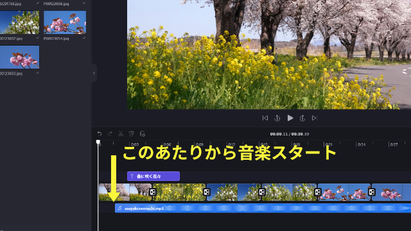
Task: Select the yellow rapeseed flowers timeline clip
Action: (x=179, y=193)
